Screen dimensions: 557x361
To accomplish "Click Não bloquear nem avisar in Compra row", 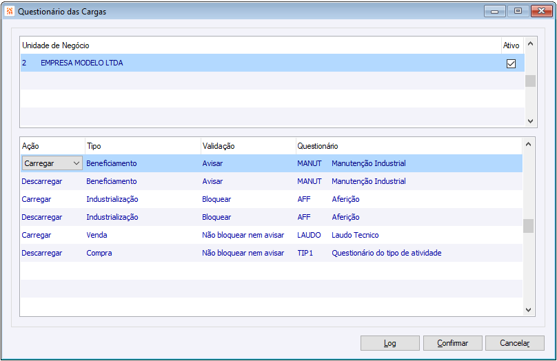I will 243,253.
